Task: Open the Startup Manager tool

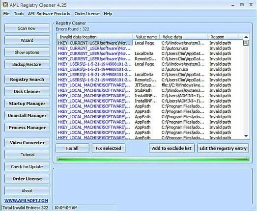Action: click(x=27, y=104)
